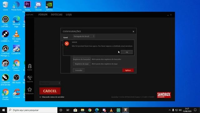This screenshot has width=200, height=113.
Task: Open the Configurações gear icon in sidebar
Action: pos(30,91)
